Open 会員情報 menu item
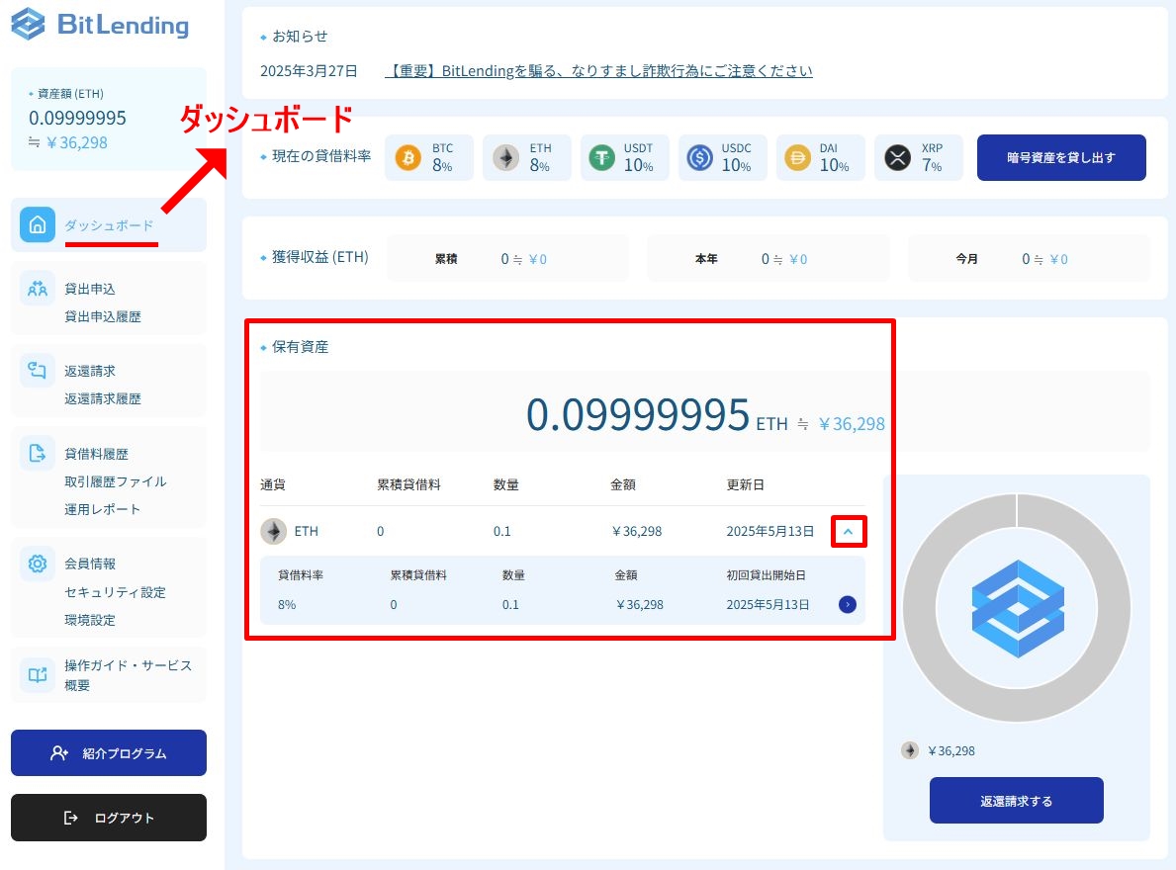The width and height of the screenshot is (1176, 870). [90, 564]
